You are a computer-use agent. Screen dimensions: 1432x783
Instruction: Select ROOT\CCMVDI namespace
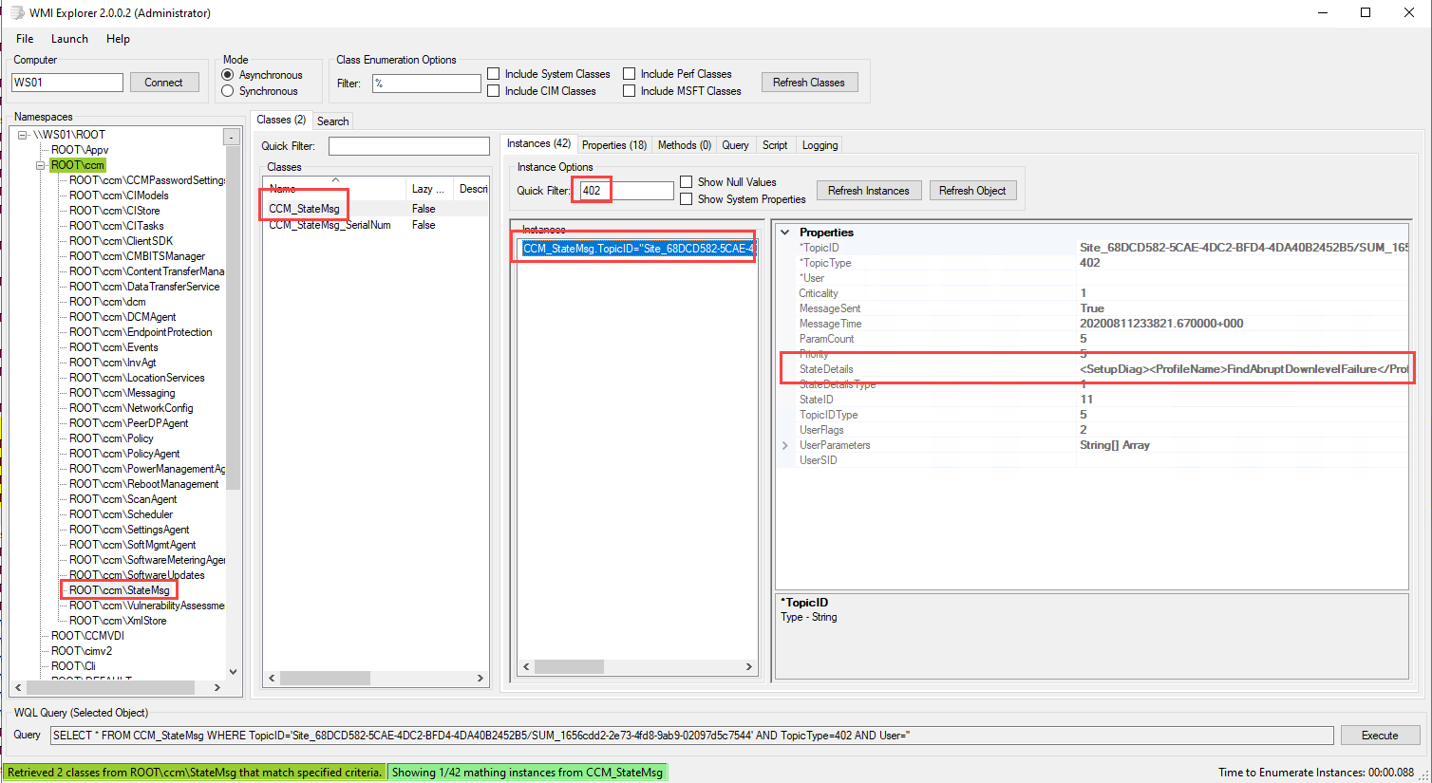87,636
